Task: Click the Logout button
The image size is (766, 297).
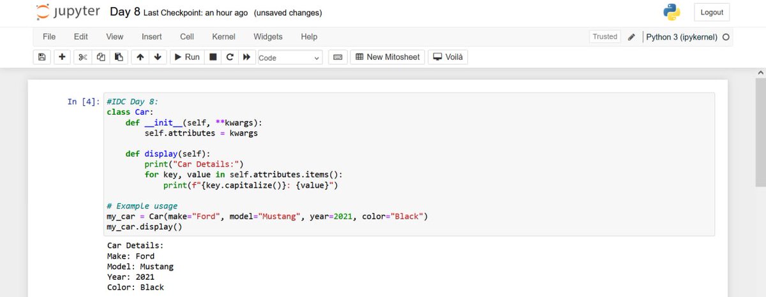Action: tap(712, 12)
